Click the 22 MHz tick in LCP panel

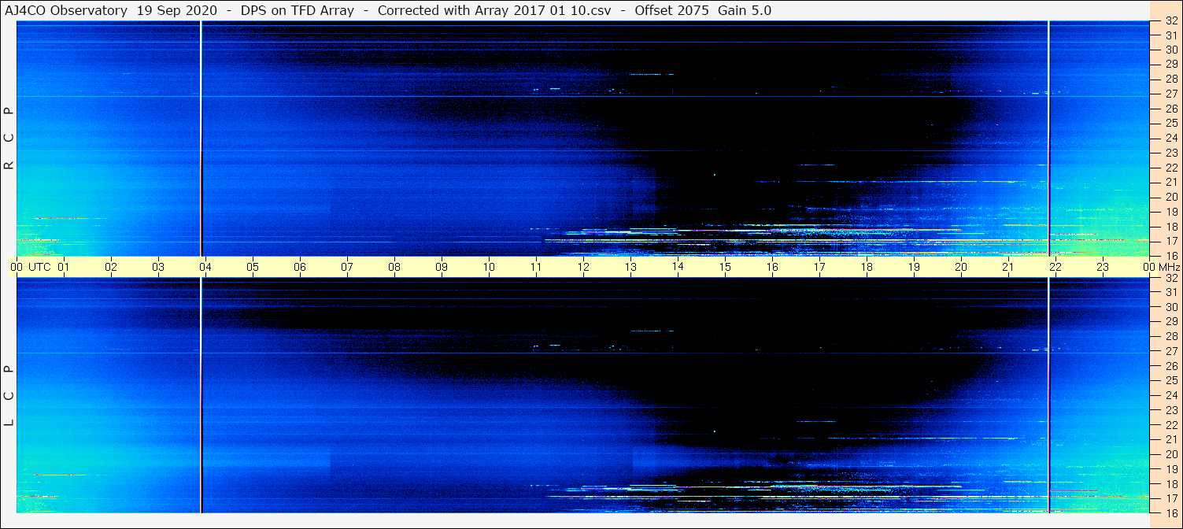pos(1171,425)
